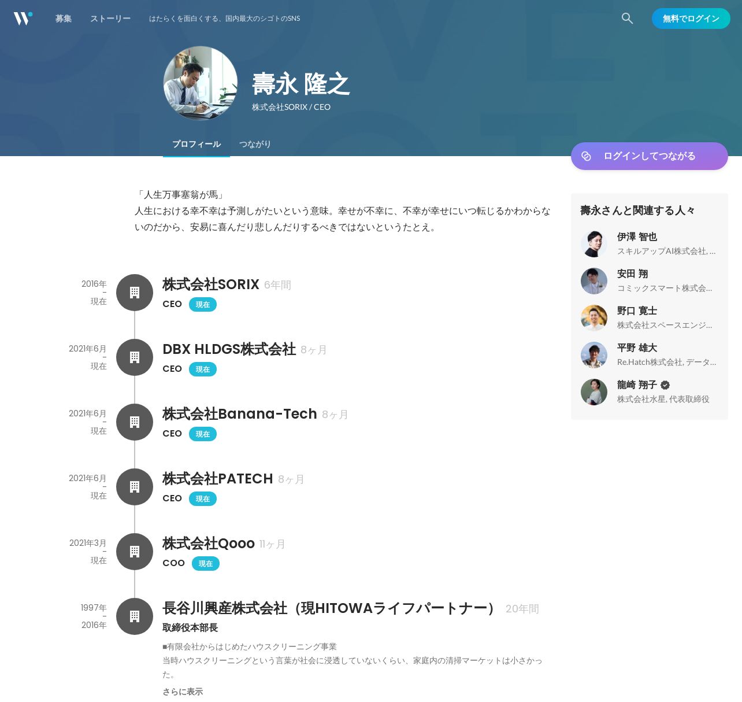Click the スキルアップAI株式会社 subtitle text
Screen dimensions: 742x702
[666, 251]
